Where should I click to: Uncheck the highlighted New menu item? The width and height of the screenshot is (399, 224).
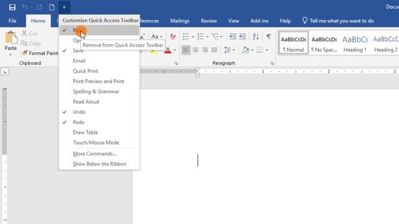99,30
